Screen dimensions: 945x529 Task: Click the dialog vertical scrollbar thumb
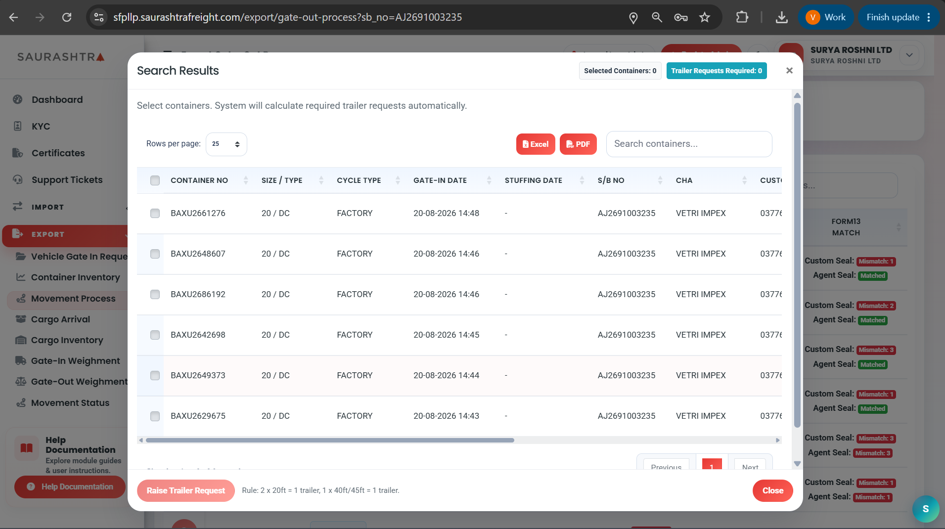click(797, 265)
